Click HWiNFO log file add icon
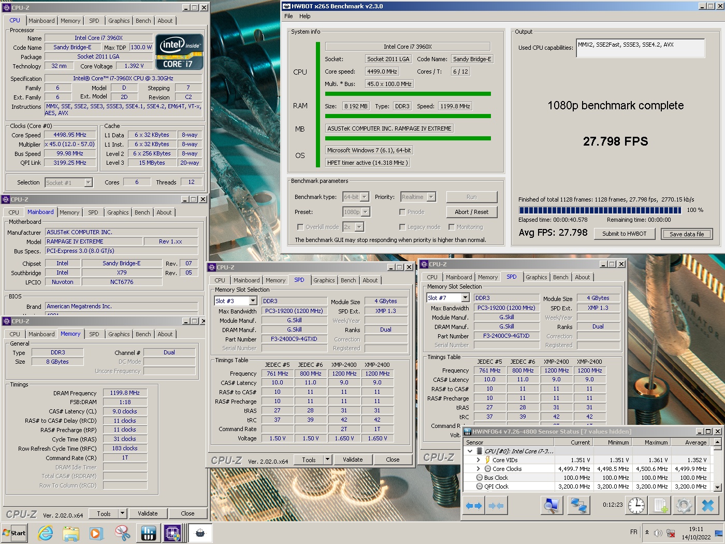The width and height of the screenshot is (725, 544). point(660,506)
